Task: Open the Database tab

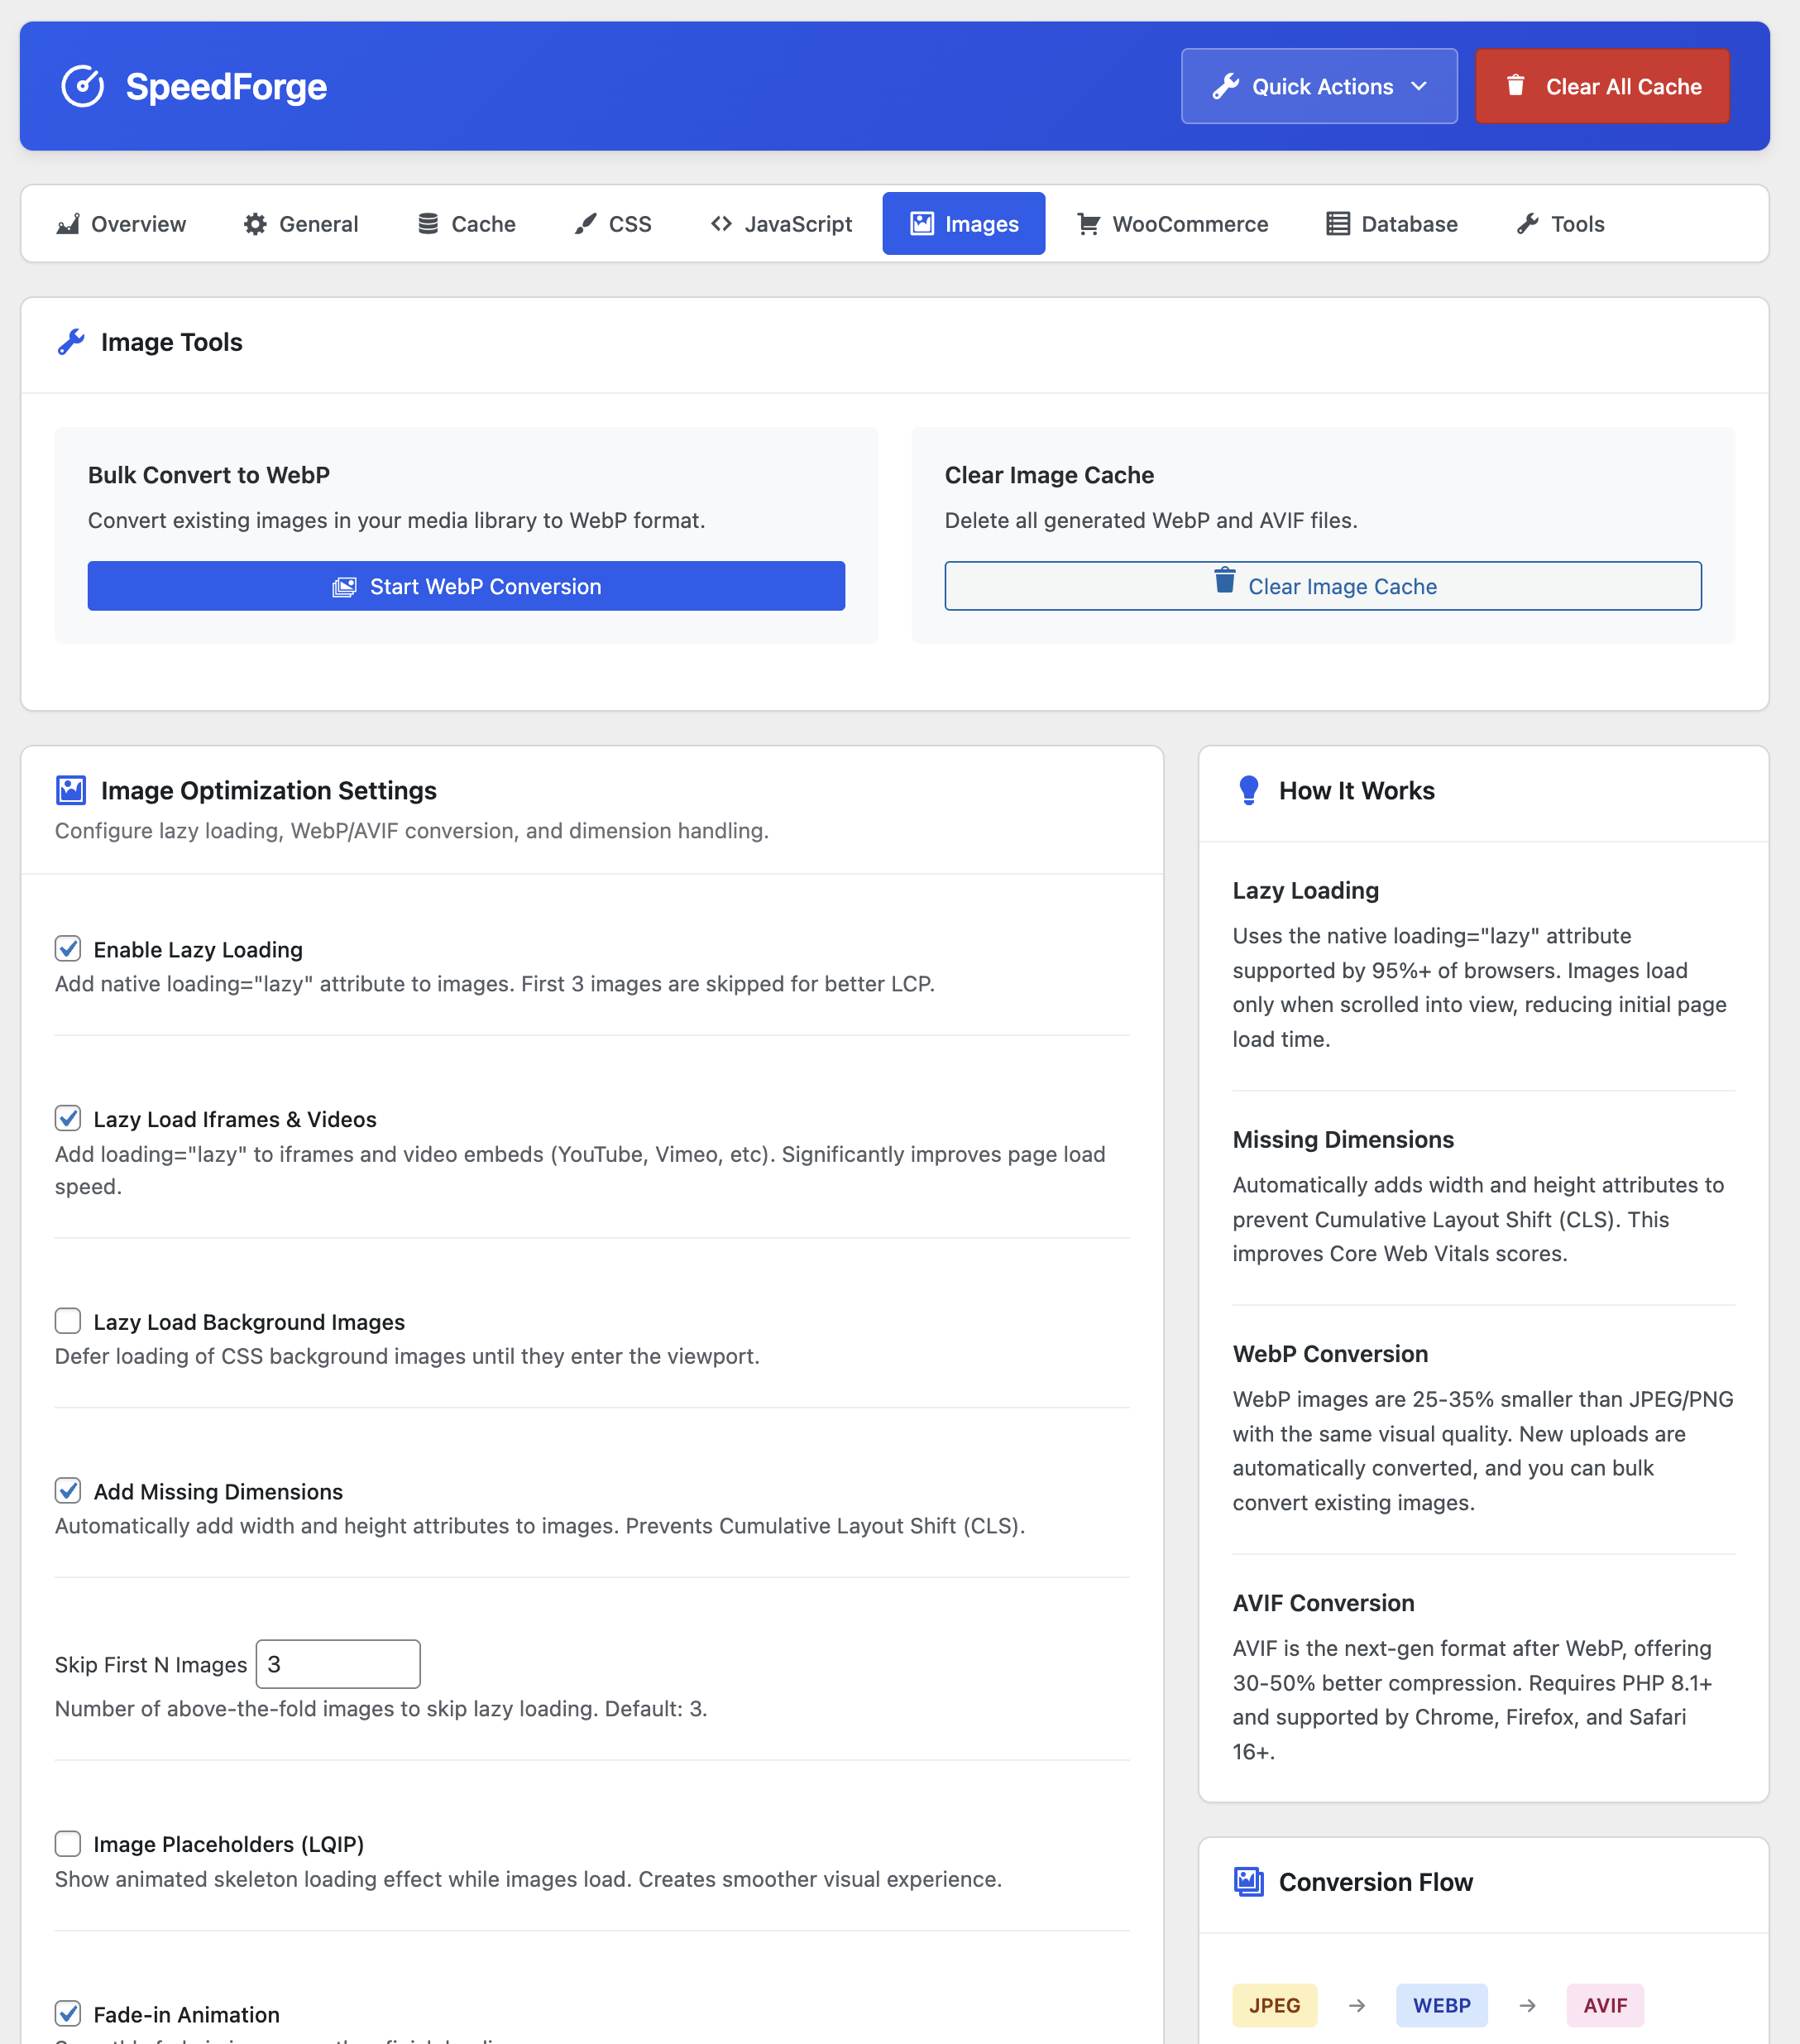Action: (1391, 224)
